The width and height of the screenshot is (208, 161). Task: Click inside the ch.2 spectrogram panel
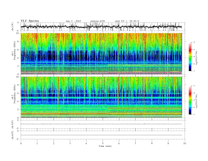click(101, 97)
